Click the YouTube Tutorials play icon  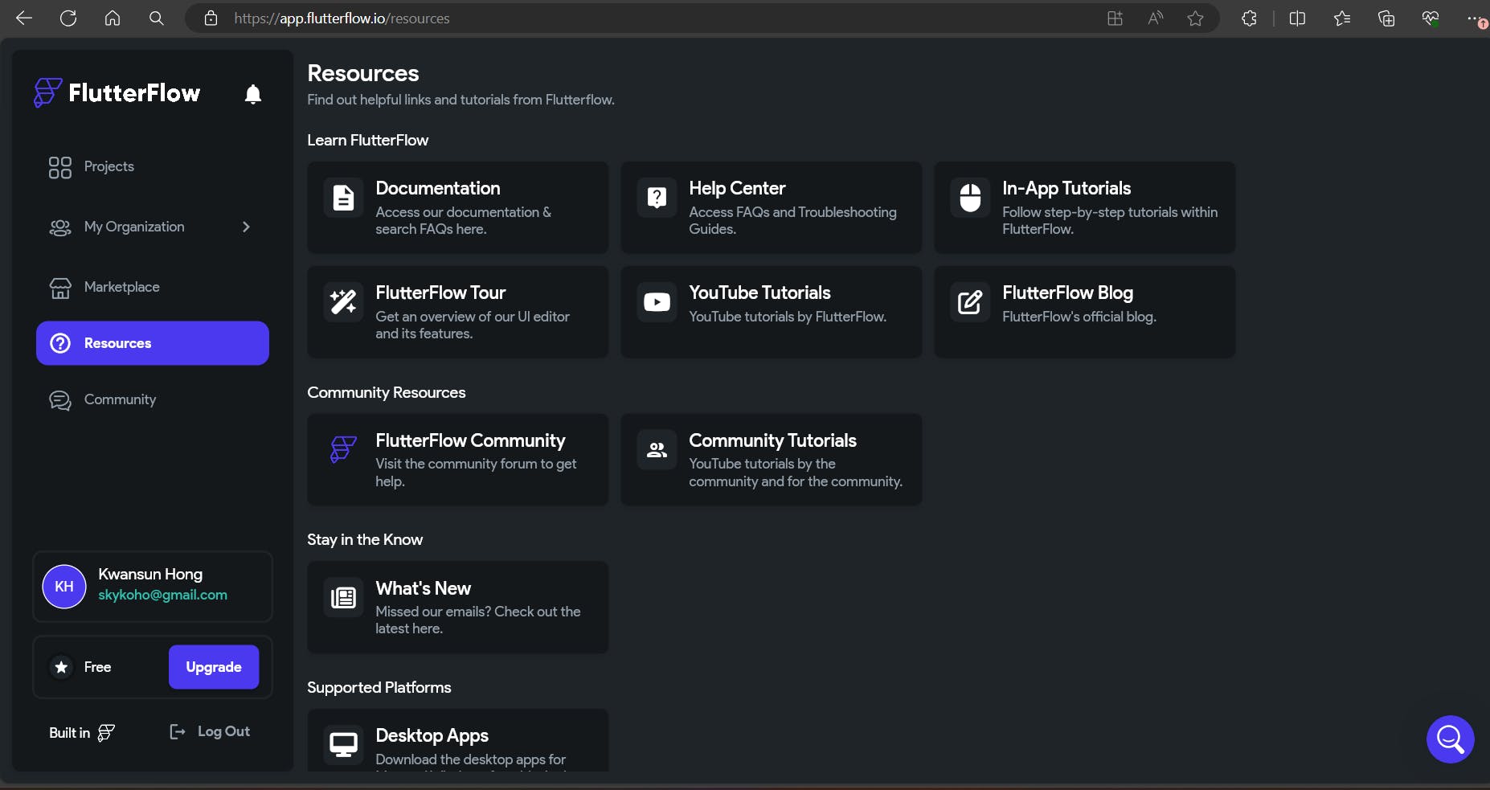pos(657,301)
